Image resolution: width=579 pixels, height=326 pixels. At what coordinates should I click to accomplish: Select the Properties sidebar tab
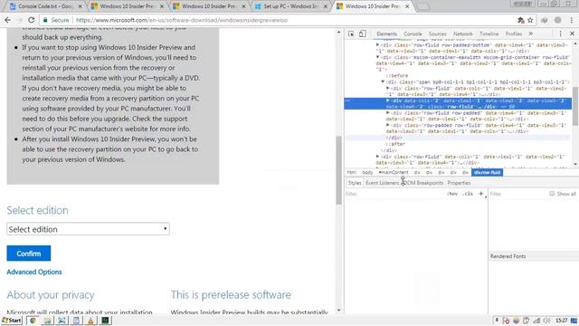pyautogui.click(x=459, y=183)
